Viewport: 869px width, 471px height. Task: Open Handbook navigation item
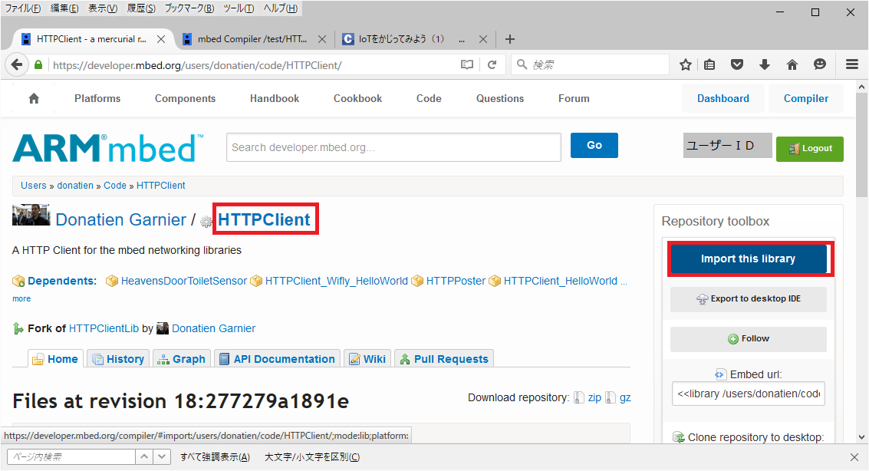coord(275,99)
